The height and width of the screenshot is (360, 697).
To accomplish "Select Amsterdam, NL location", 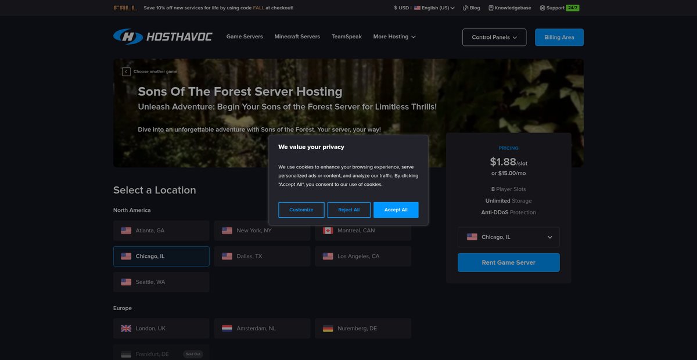I will click(x=262, y=329).
